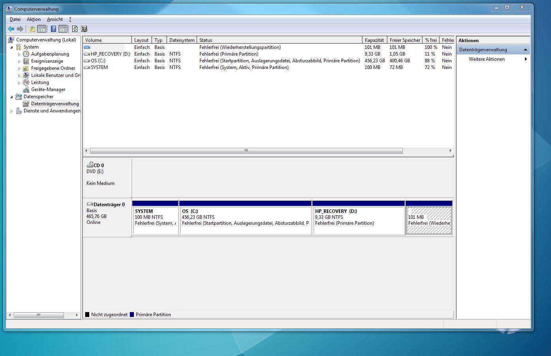Click the Leistung performance icon
551x356 pixels.
26,82
